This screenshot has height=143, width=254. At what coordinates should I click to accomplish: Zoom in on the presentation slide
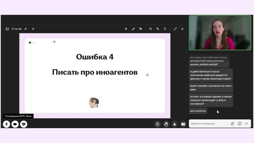coord(158,29)
